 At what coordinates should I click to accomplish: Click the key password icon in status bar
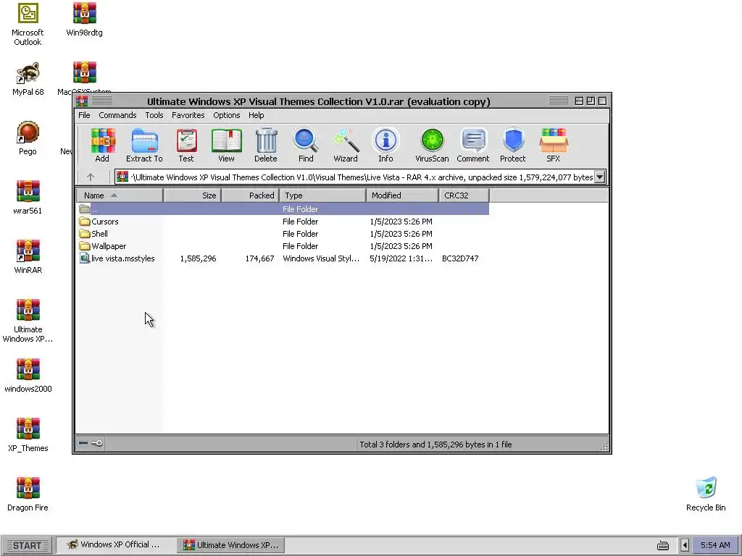point(97,443)
